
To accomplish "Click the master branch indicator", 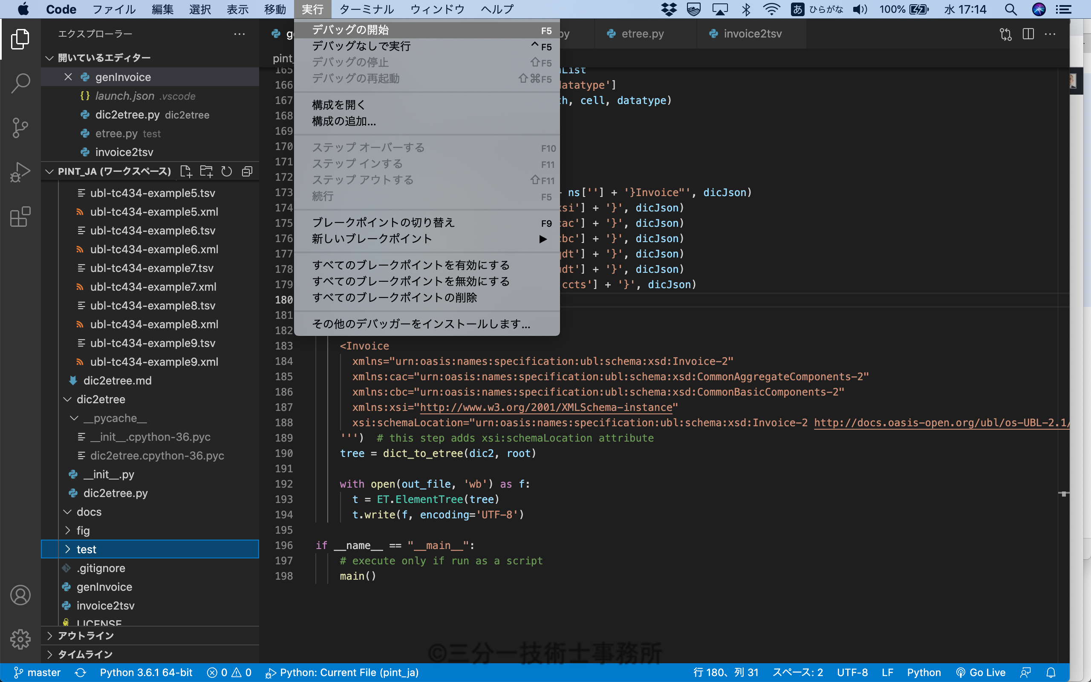I will click(x=37, y=673).
